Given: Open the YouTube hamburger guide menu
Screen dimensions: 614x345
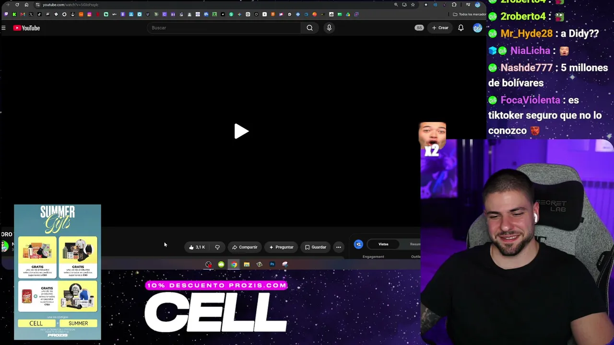Looking at the screenshot, I should click(x=3, y=28).
